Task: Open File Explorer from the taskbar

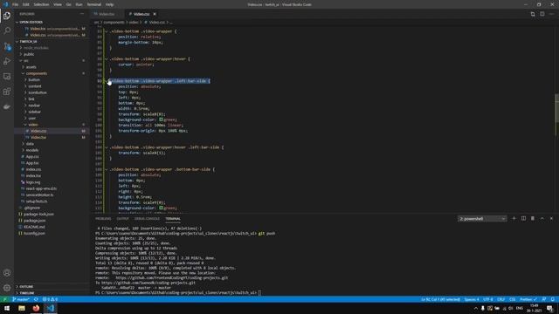Action: click(22, 308)
